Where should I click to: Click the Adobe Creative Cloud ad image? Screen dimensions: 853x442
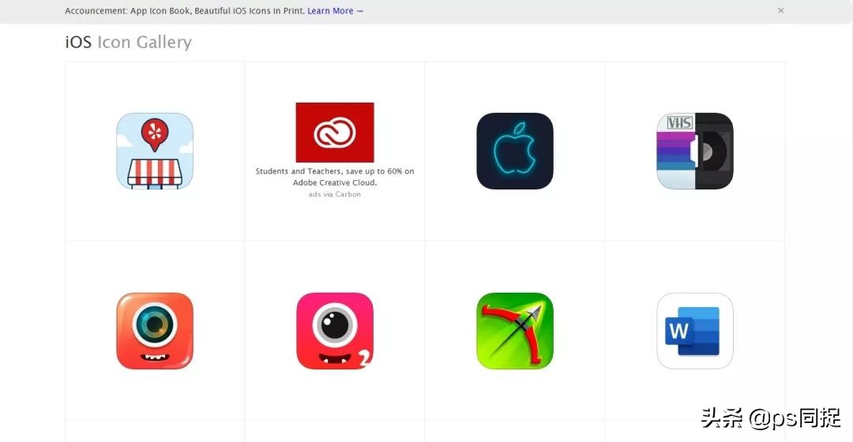coord(335,132)
